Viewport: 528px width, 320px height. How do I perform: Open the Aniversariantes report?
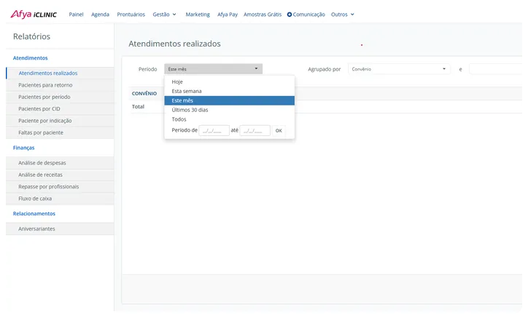point(60,228)
